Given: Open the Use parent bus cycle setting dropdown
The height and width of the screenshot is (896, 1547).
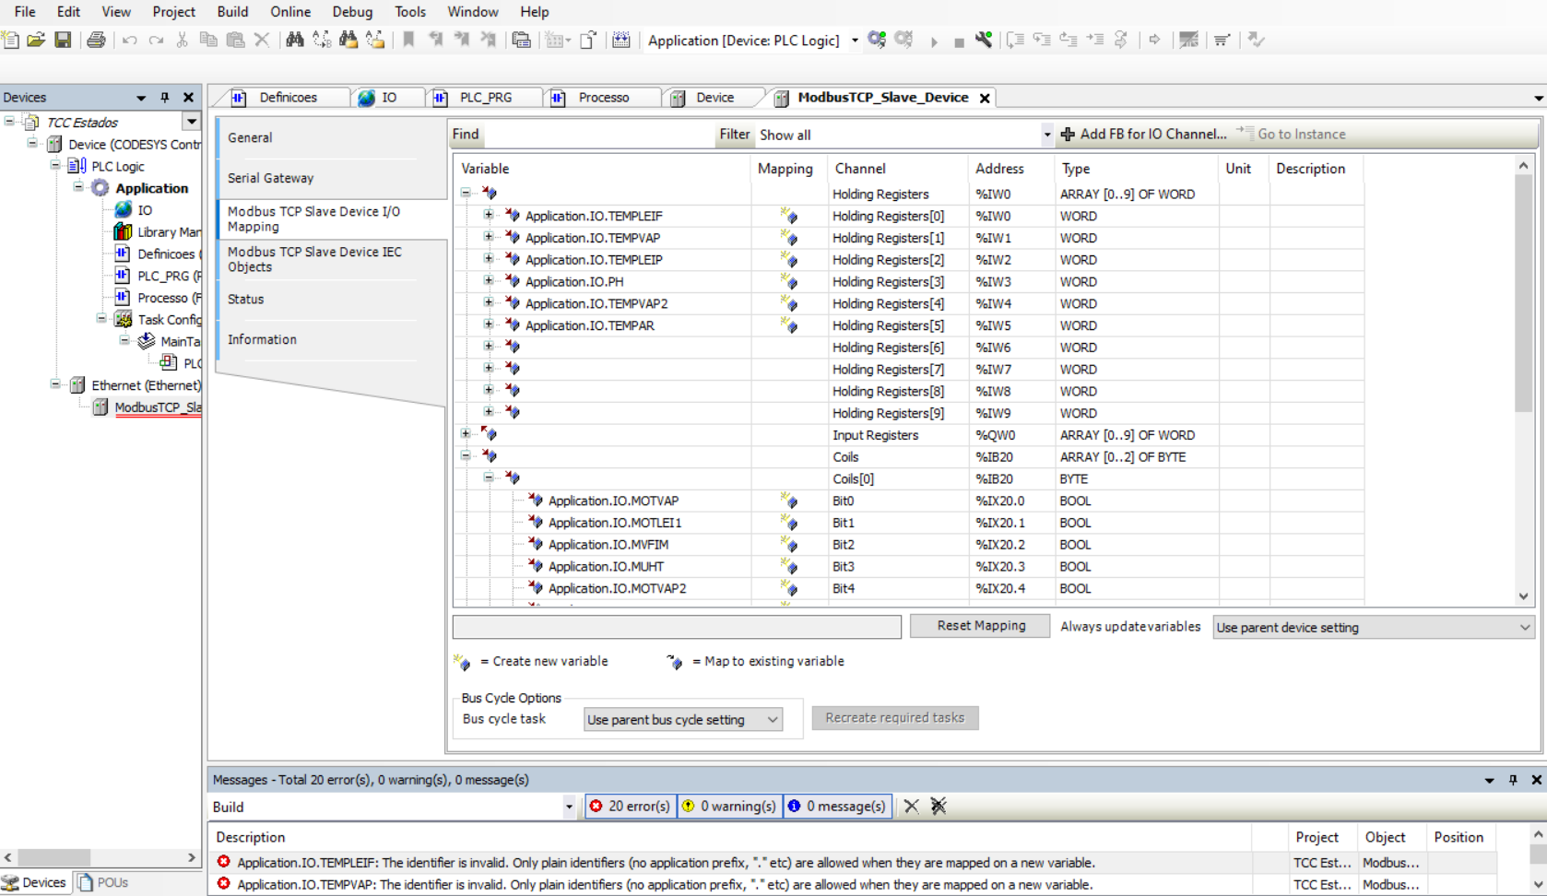Looking at the screenshot, I should tap(771, 720).
